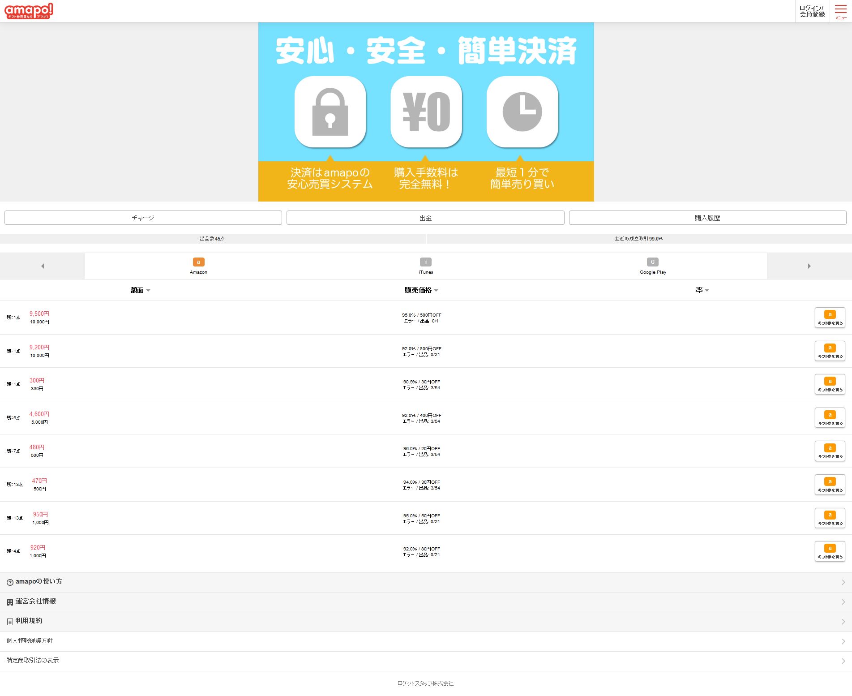
Task: Sort by 販売価格 column dropdown
Action: coord(421,290)
